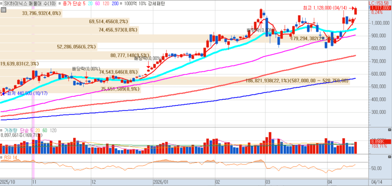Image resolution: width=392 pixels, height=186 pixels.
Task: Toggle marker beside 거래량 indicator
Action: tap(2, 130)
